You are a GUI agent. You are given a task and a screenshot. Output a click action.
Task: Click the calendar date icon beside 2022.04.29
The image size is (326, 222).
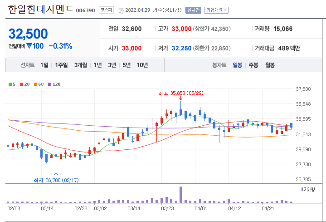point(121,10)
